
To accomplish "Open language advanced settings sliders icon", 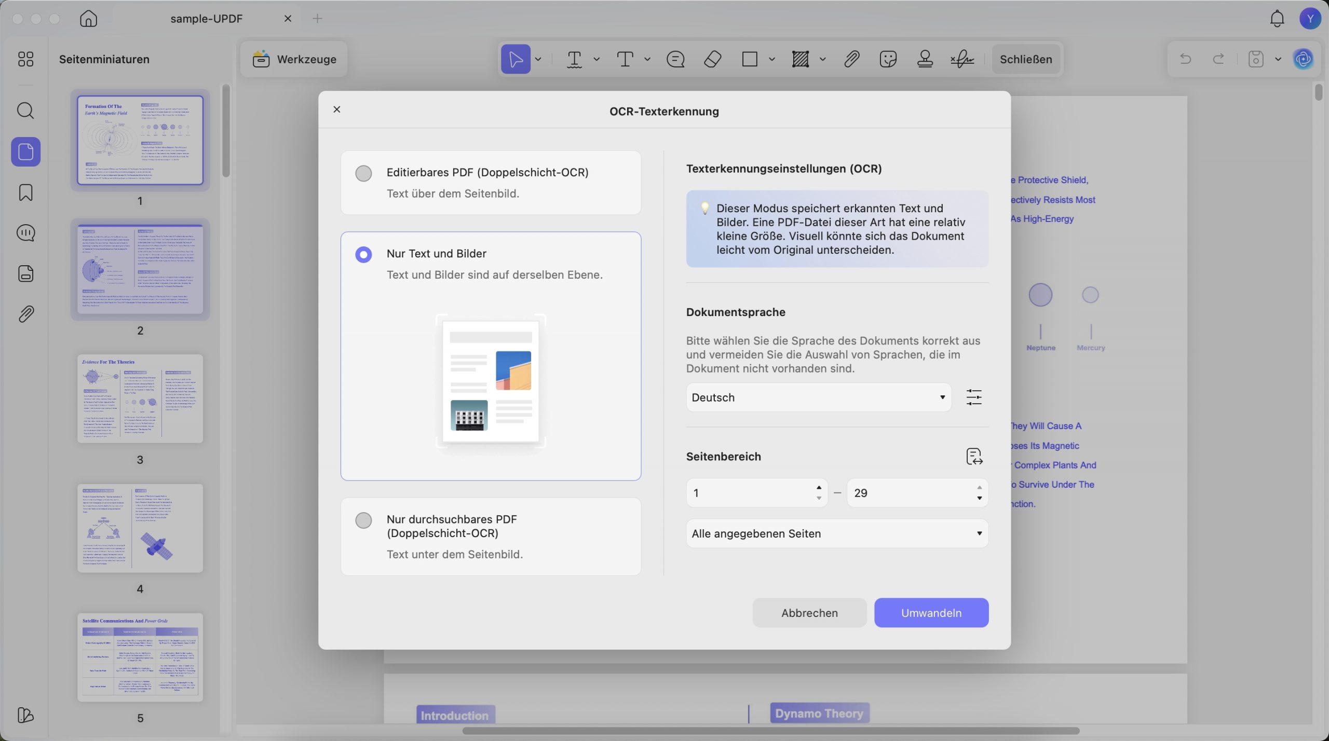I will click(x=974, y=397).
